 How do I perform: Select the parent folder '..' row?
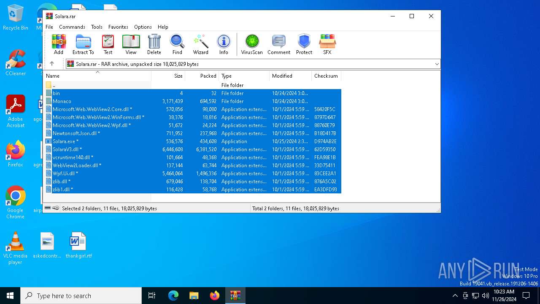[x=192, y=85]
